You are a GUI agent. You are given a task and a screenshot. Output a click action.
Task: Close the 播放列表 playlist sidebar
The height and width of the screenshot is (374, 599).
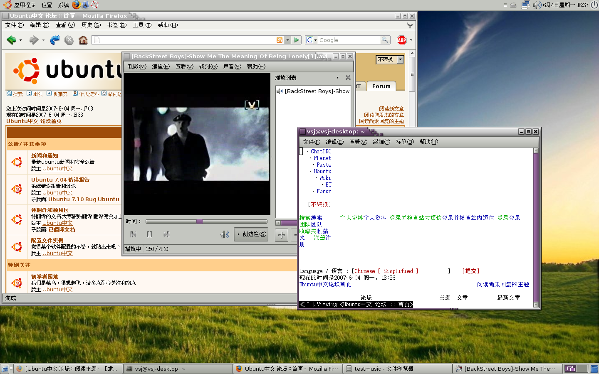click(348, 78)
